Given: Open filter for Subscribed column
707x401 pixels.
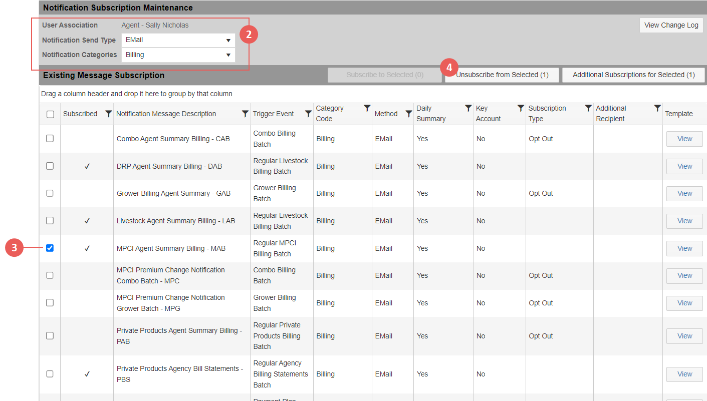Looking at the screenshot, I should 108,114.
